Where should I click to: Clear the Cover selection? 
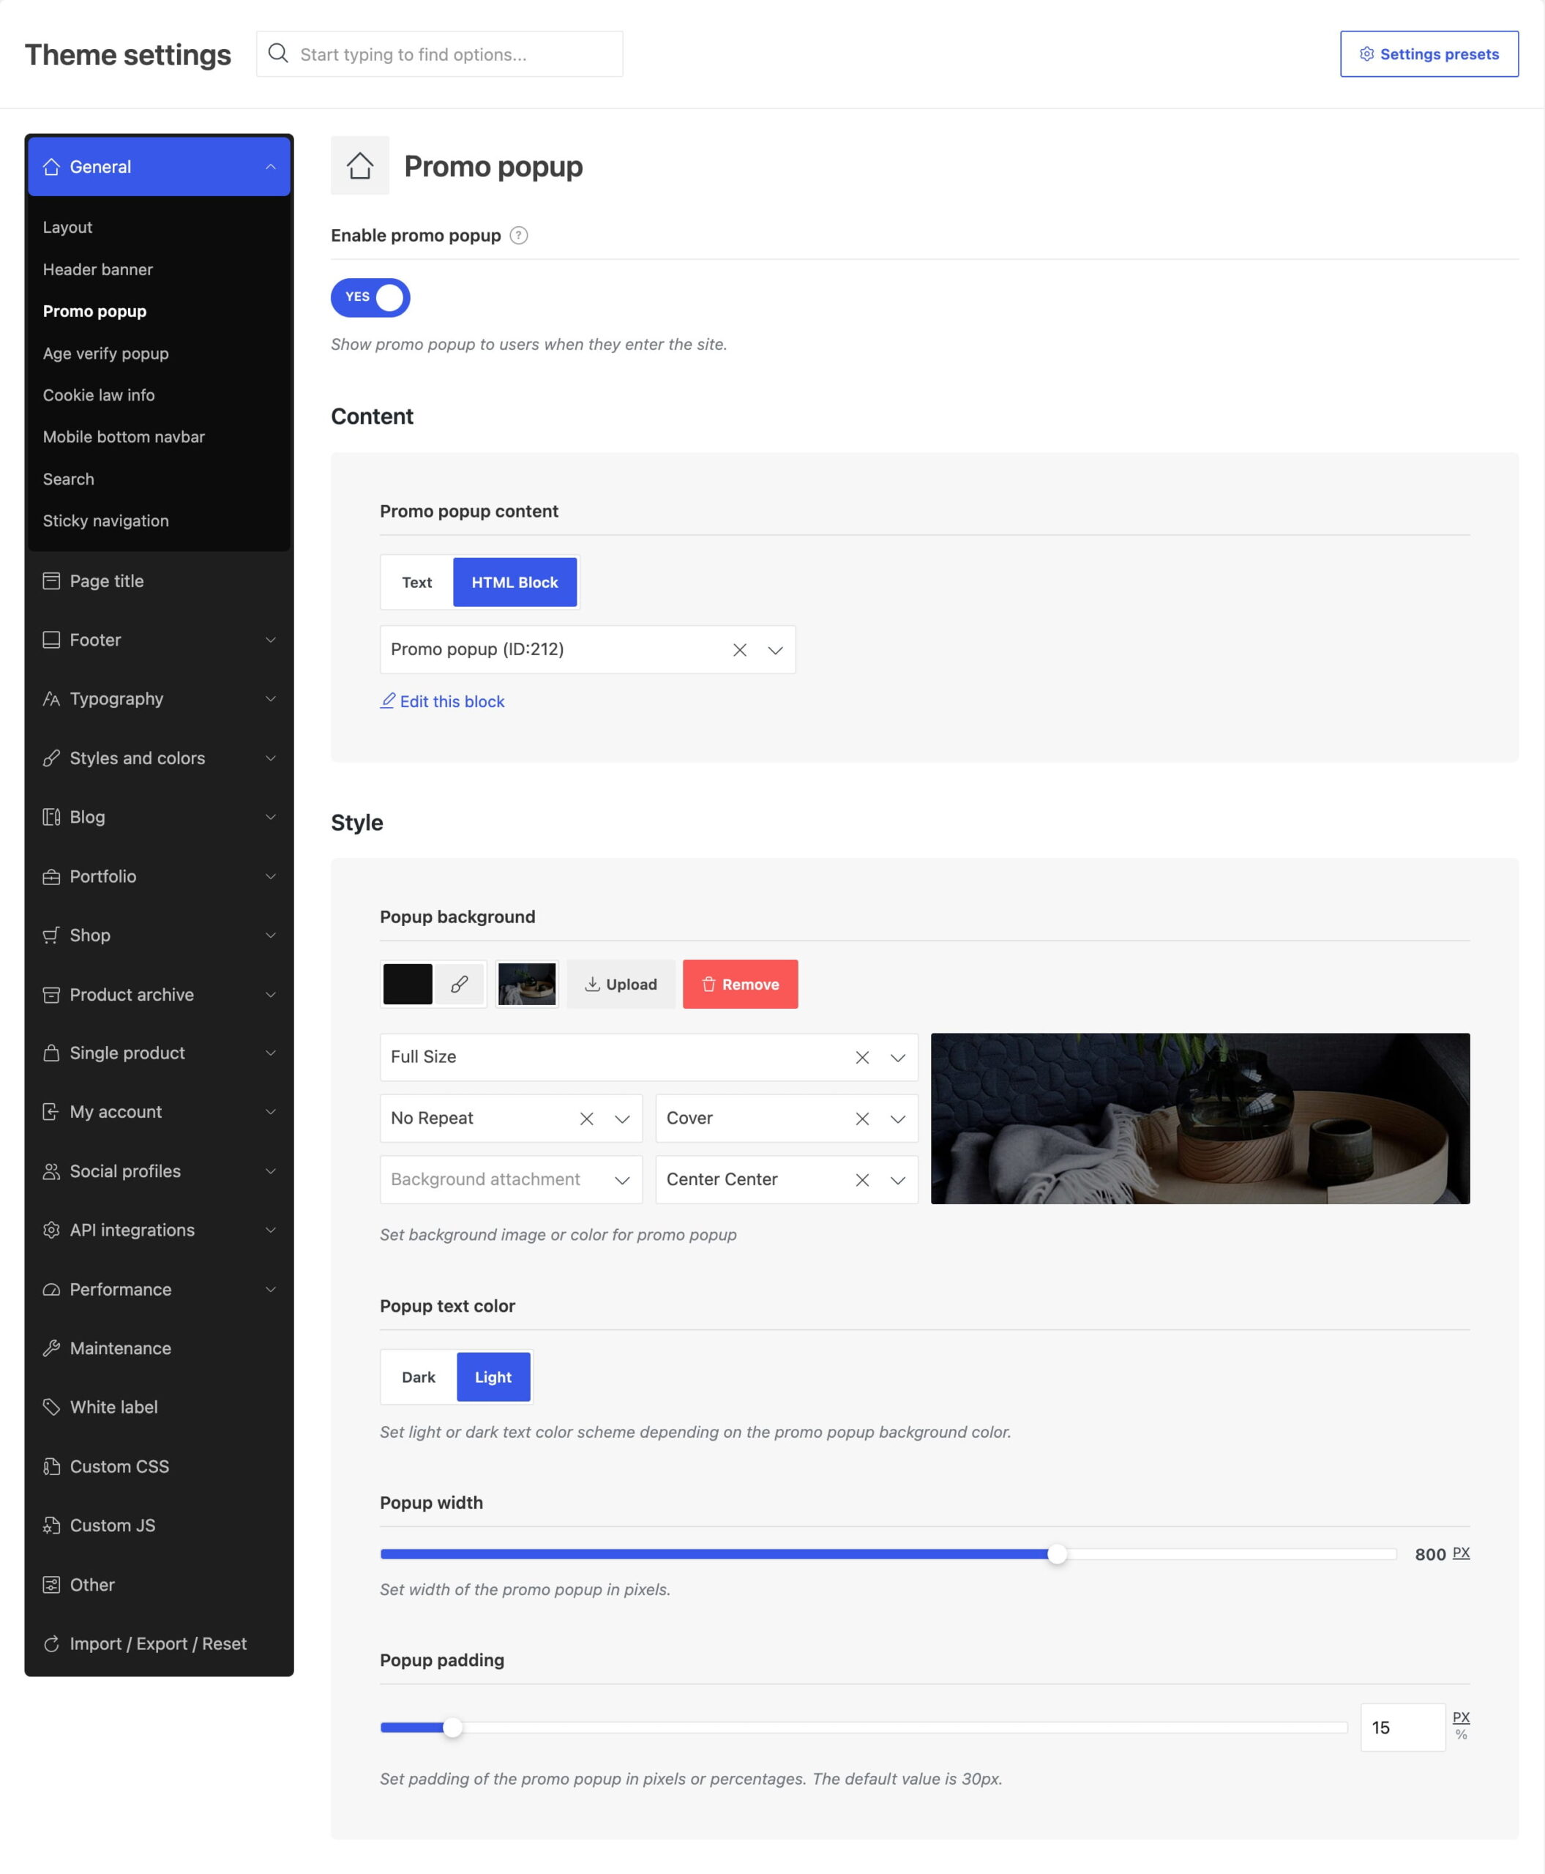click(x=862, y=1119)
